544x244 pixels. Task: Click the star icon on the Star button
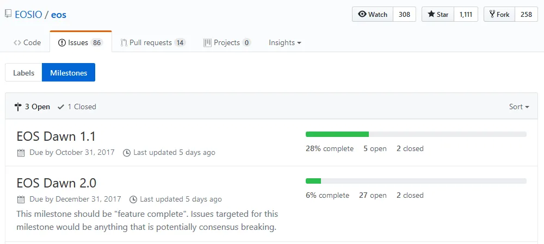[431, 14]
